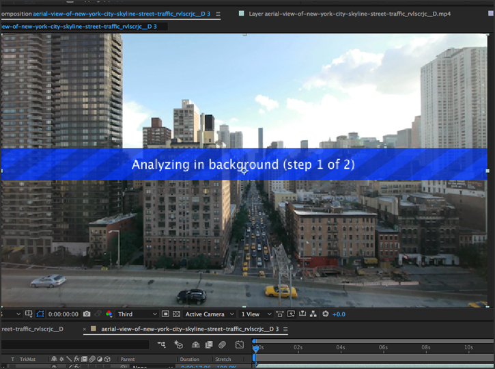Open the Timeline button in viewer toolbar
495x369 pixels.
pyautogui.click(x=302, y=314)
